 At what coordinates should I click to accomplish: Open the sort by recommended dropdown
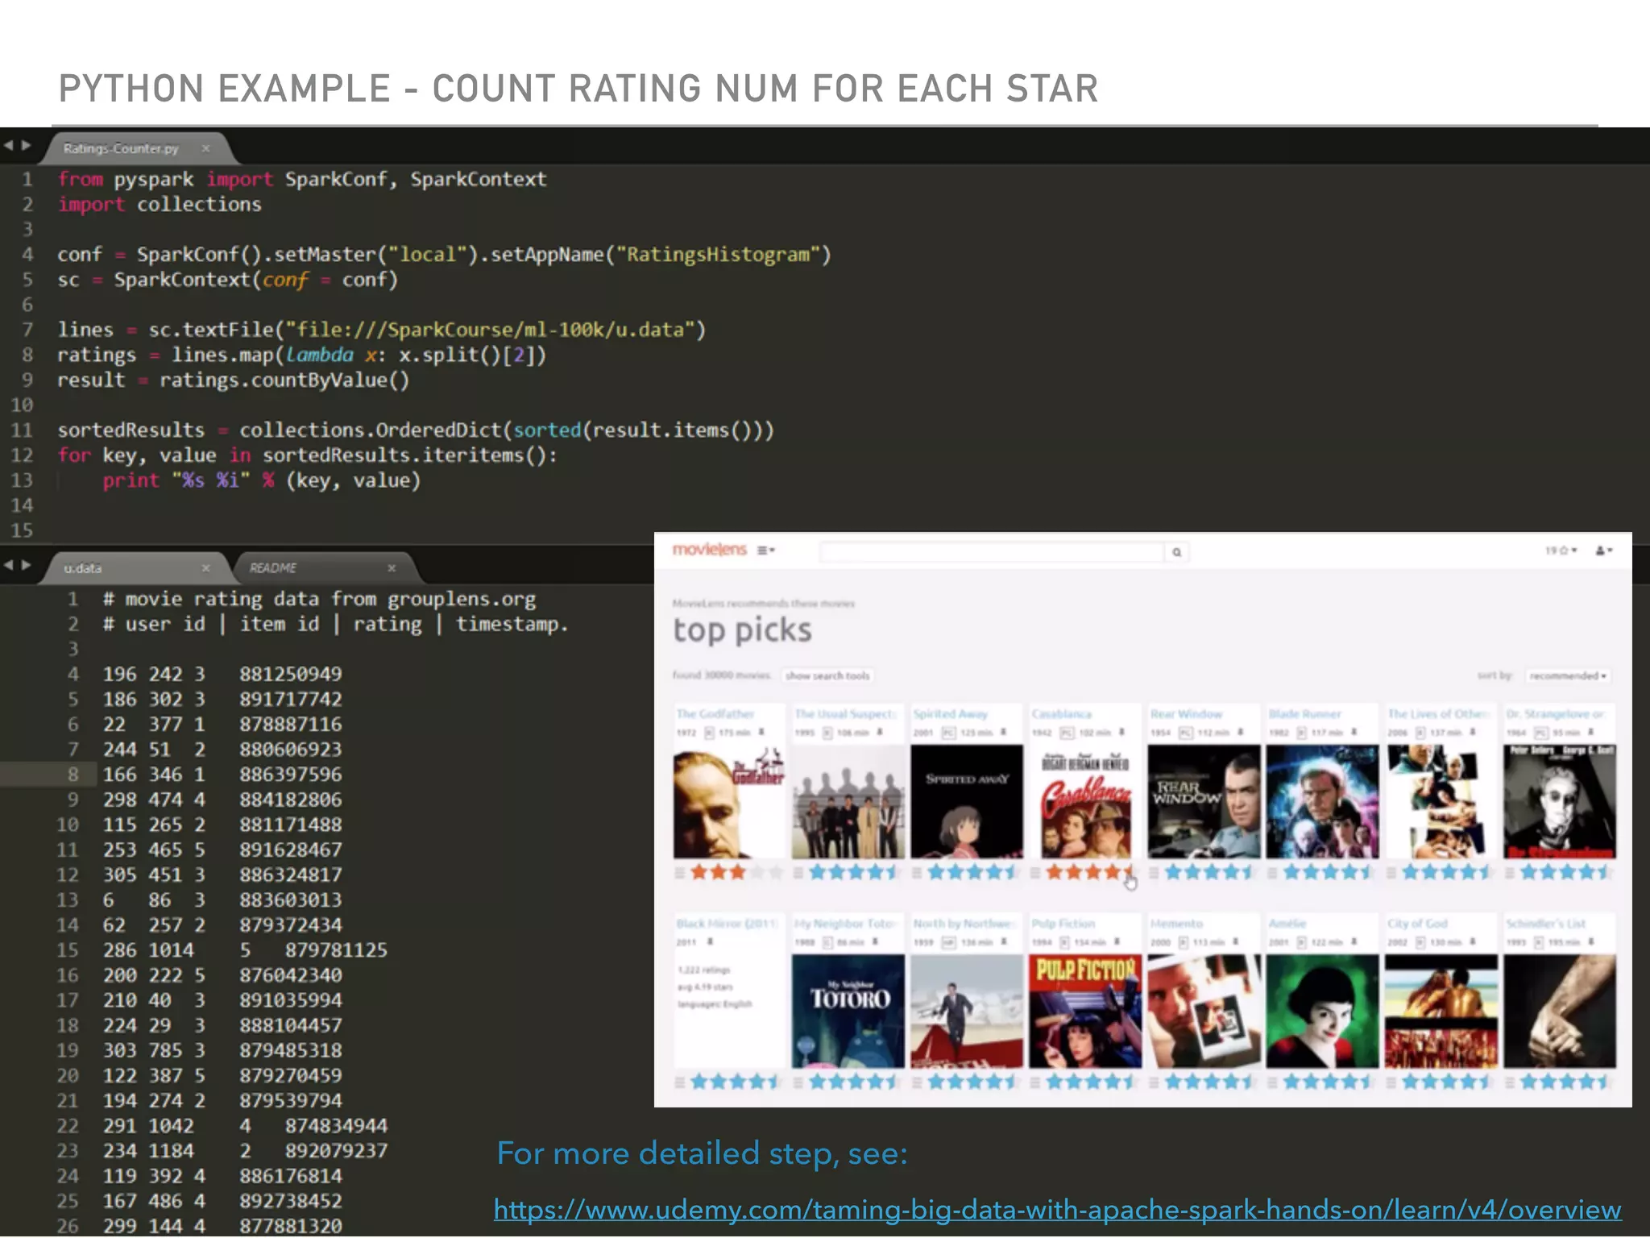tap(1568, 675)
